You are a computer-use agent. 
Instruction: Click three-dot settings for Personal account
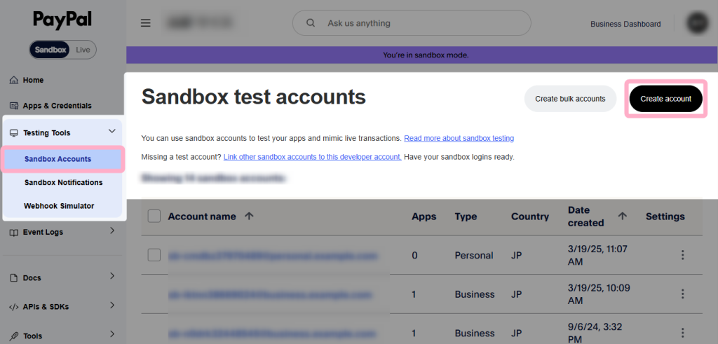pos(682,255)
